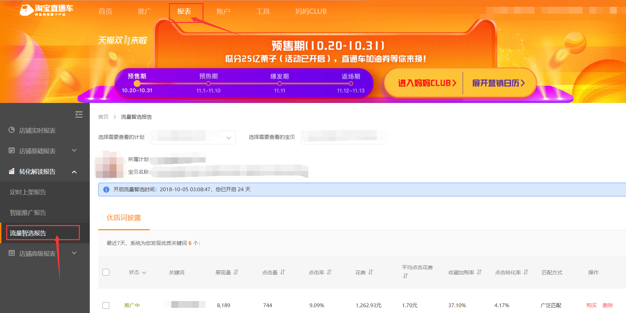Click the 推广中 status text

pyautogui.click(x=132, y=305)
